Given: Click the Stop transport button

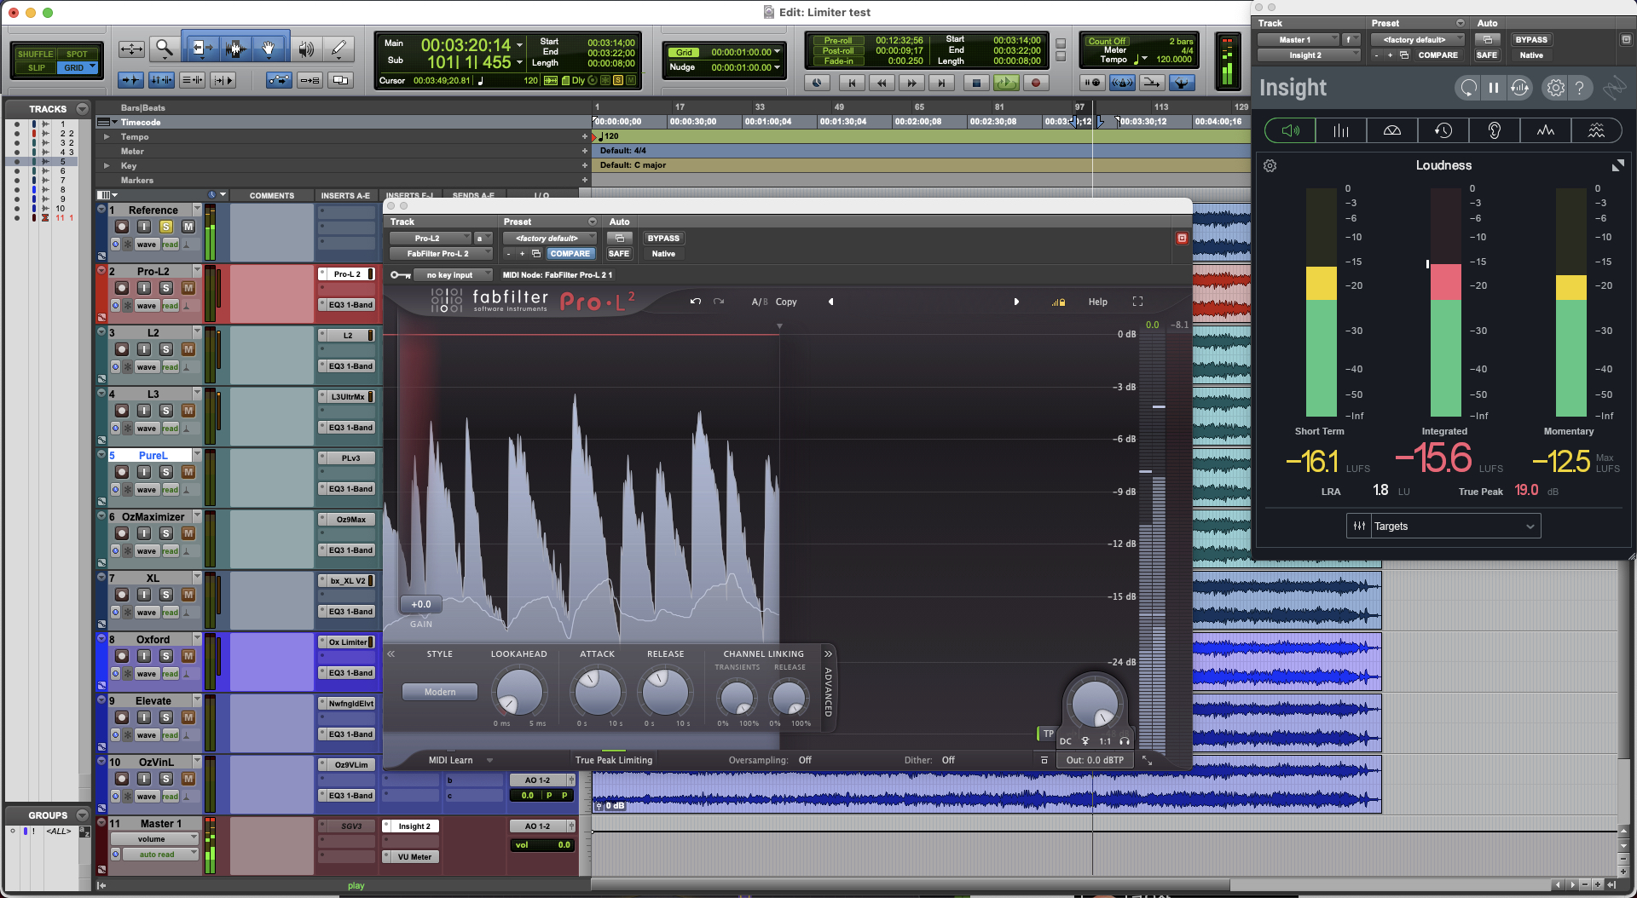Looking at the screenshot, I should click(x=976, y=83).
